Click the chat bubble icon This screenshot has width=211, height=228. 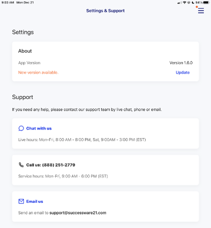21,128
